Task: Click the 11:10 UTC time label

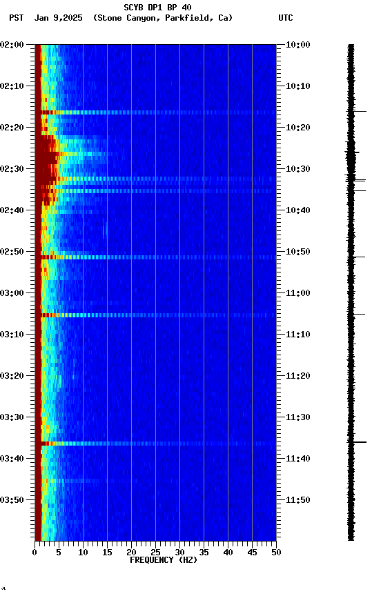Action: [x=298, y=335]
